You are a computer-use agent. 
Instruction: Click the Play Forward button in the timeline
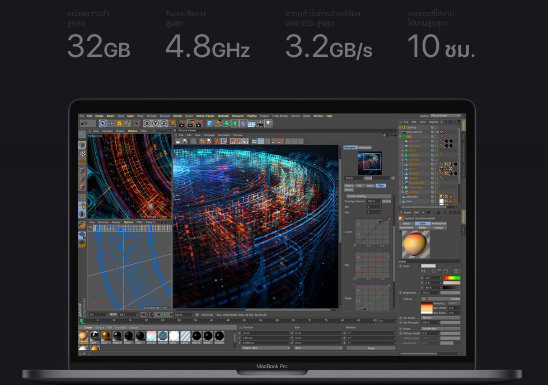[x=165, y=315]
